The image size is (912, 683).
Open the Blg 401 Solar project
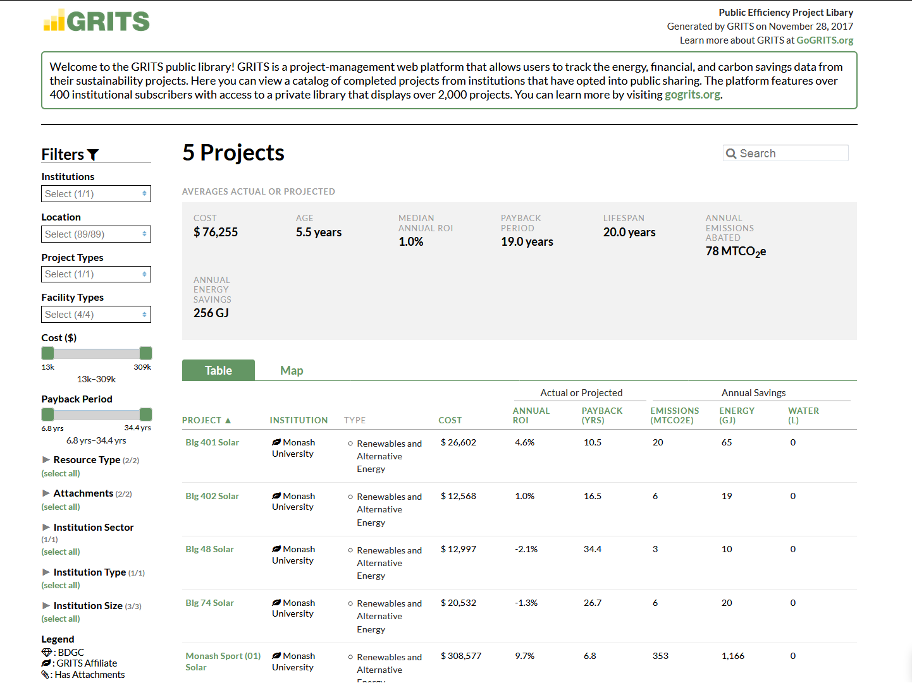point(213,442)
